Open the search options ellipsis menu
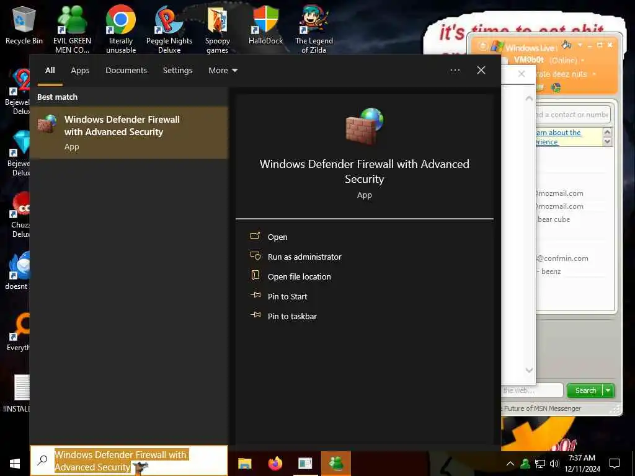The height and width of the screenshot is (476, 635). coord(455,71)
